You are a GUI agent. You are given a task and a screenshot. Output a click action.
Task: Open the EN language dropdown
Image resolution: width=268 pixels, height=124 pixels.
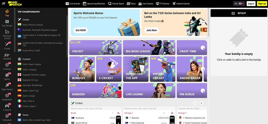coord(239,3)
